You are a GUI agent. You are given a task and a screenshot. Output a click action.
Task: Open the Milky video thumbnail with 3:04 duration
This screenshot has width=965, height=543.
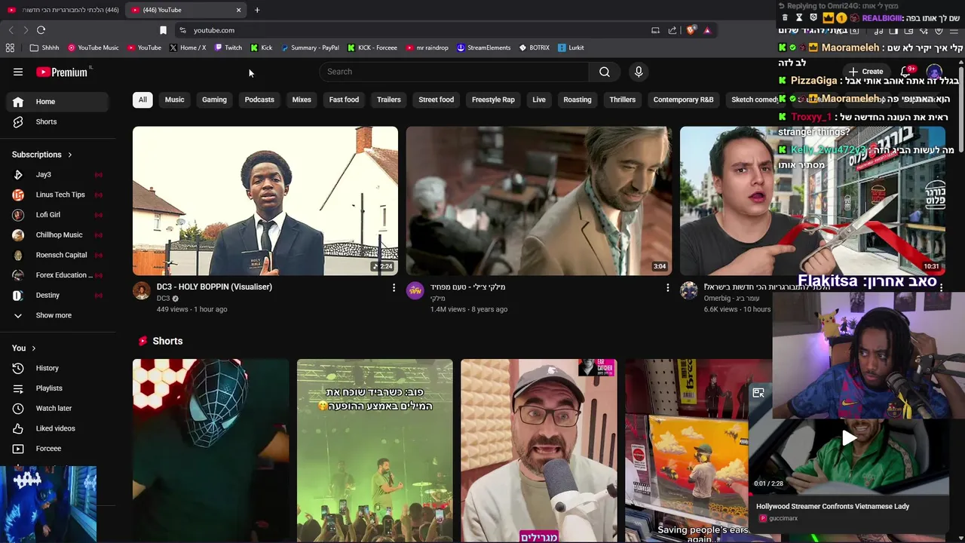[x=538, y=201]
